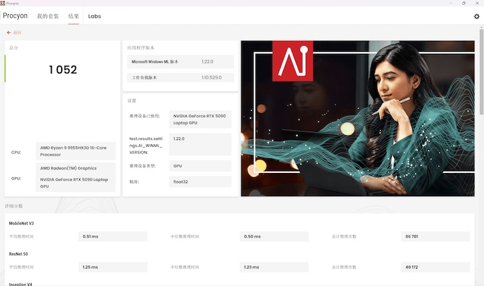Select the workload version 1.10.529.0
Viewport: 484px width, 286px height.
click(212, 77)
